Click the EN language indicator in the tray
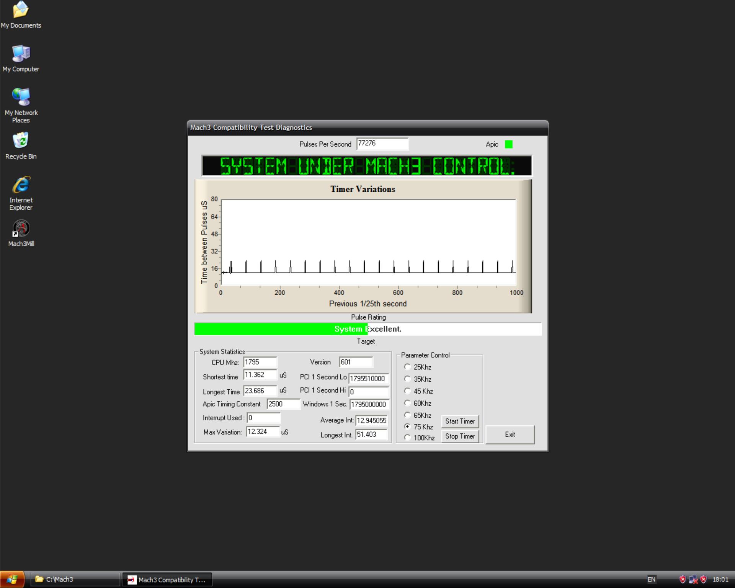This screenshot has height=588, width=735. (x=651, y=579)
